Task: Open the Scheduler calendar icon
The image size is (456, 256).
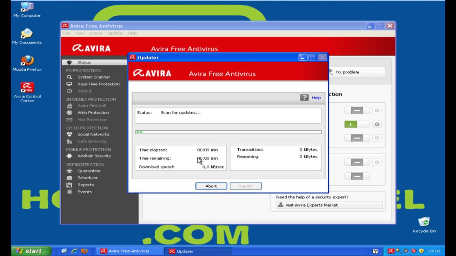Action: click(69, 178)
